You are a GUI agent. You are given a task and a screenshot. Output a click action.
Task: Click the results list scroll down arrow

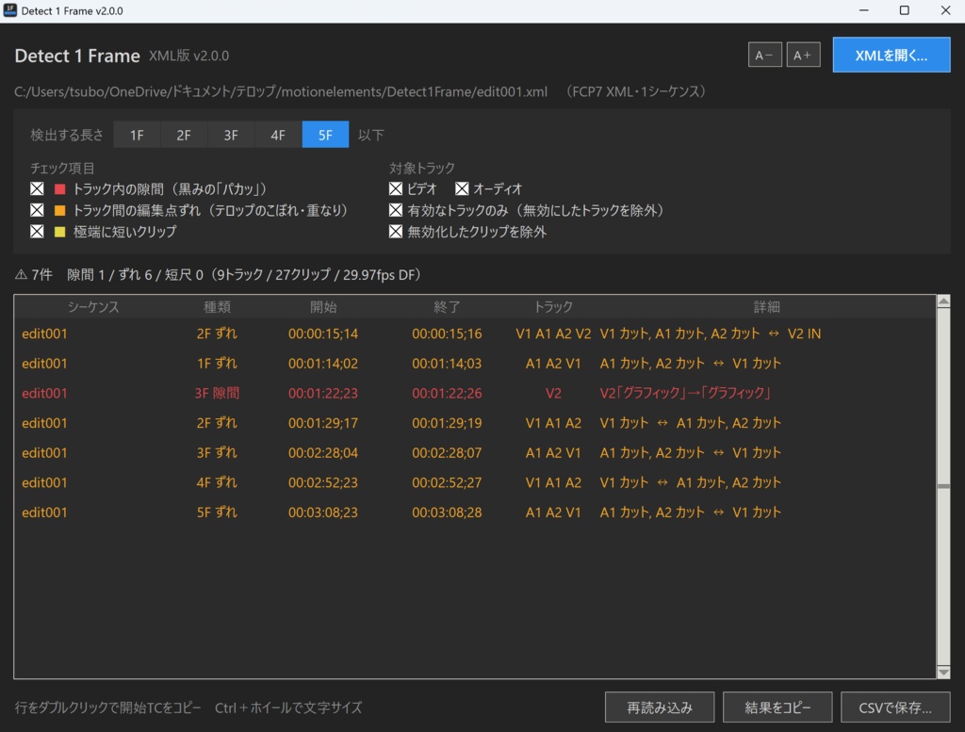click(943, 673)
